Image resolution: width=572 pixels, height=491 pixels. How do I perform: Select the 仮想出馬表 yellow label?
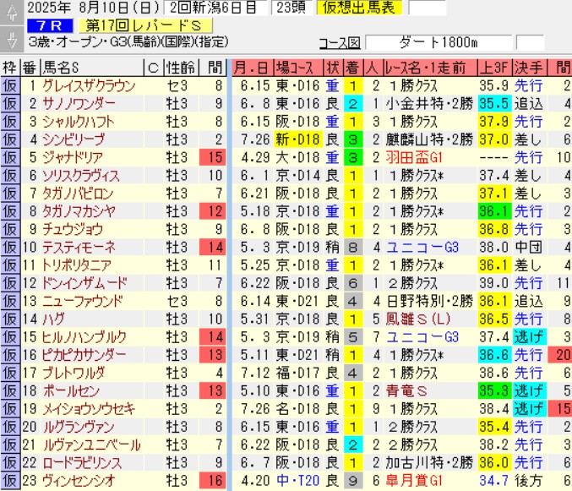click(x=363, y=8)
